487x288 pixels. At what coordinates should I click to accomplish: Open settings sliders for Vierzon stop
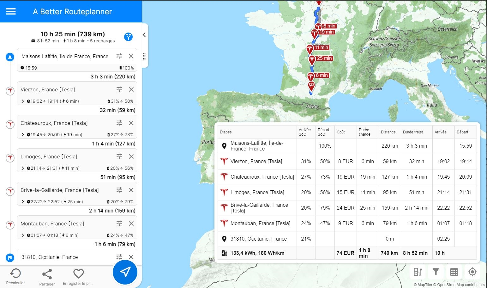[119, 89]
